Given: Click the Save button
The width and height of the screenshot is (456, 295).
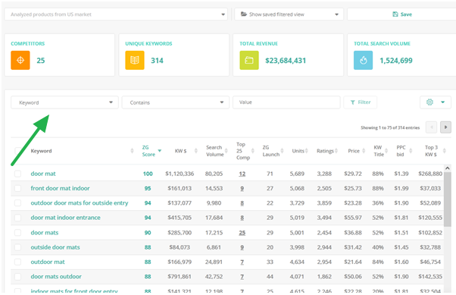Looking at the screenshot, I should coord(402,14).
